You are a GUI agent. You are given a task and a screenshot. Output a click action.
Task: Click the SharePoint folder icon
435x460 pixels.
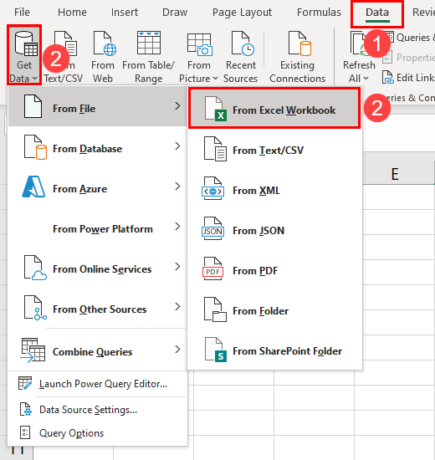216,350
